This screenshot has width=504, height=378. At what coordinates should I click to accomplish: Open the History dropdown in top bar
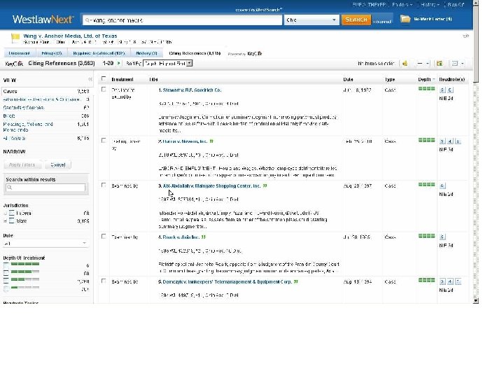coord(430,4)
